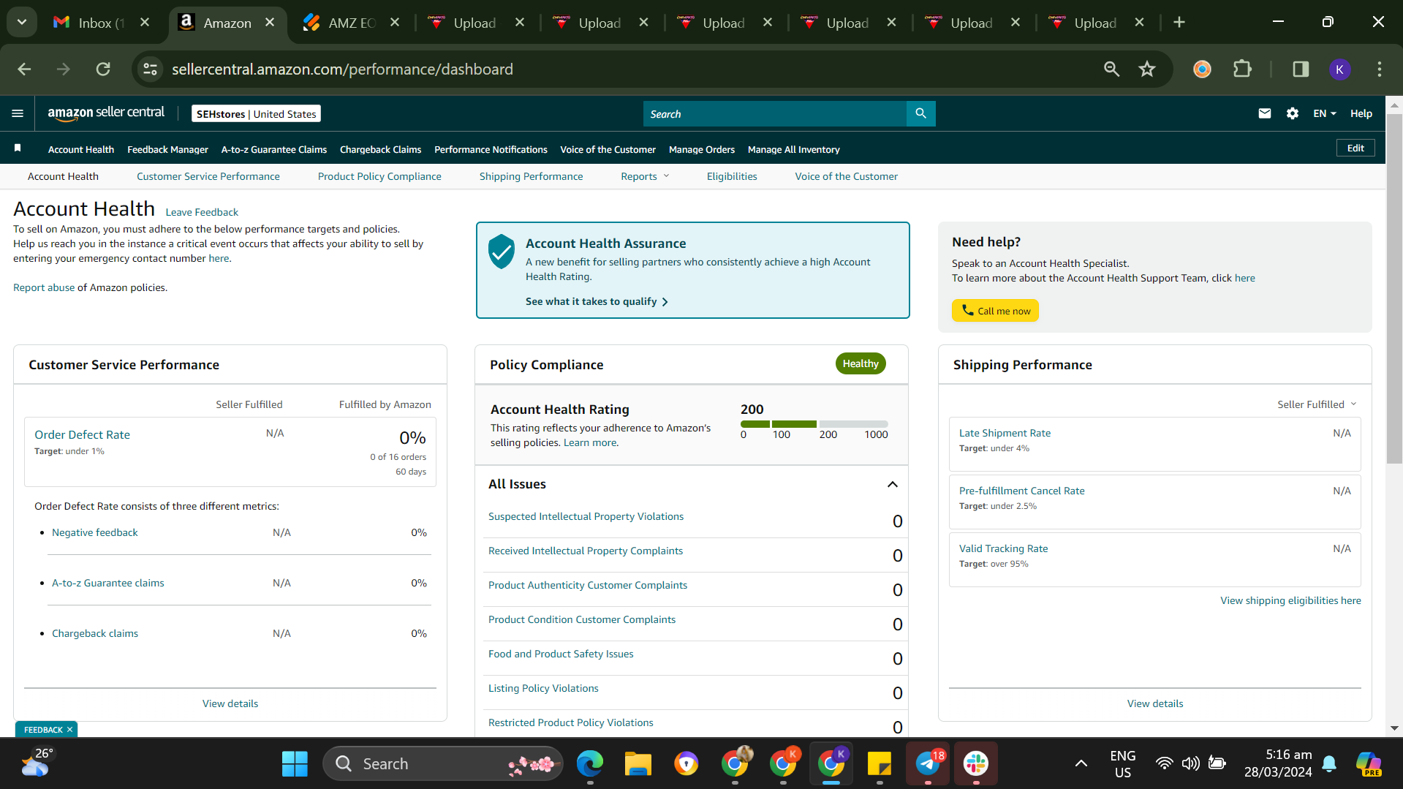Close the FEEDBACK tab
Viewport: 1403px width, 789px height.
tap(69, 730)
